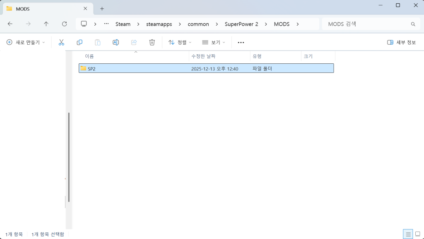This screenshot has width=424, height=239.
Task: Click the Cut scissors icon
Action: (61, 42)
